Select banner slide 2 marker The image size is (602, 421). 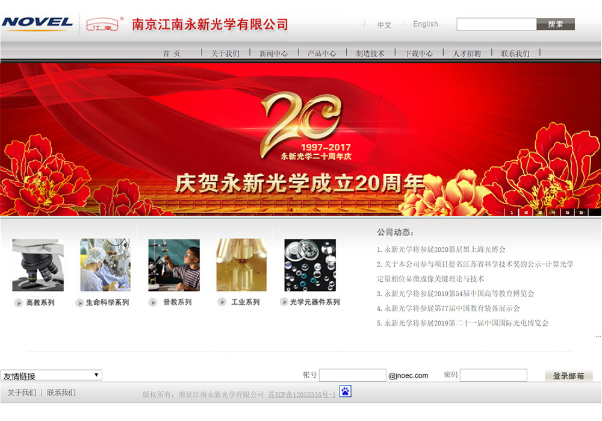526,212
